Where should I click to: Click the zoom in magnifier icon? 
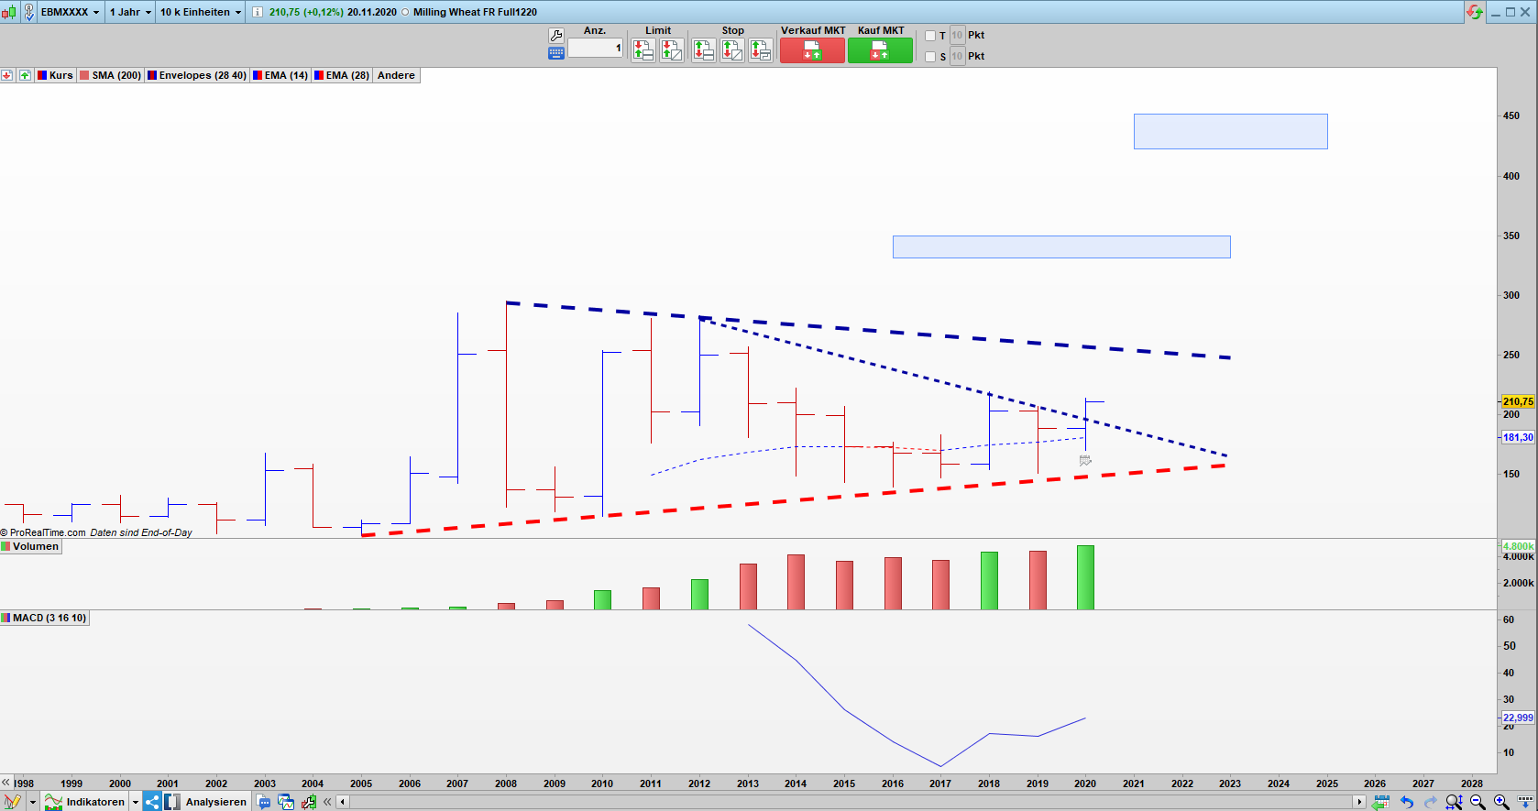tap(1500, 802)
